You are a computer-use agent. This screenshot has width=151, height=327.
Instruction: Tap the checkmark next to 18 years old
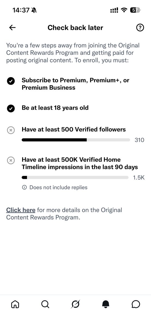tap(11, 109)
